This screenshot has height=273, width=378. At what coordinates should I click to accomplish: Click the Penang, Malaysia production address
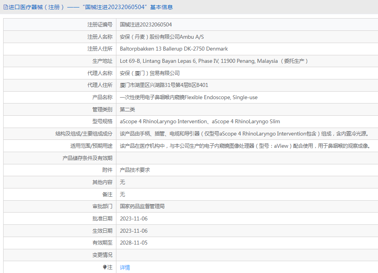214,61
